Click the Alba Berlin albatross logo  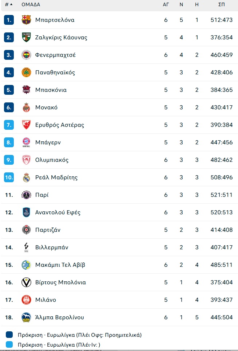(x=26, y=317)
